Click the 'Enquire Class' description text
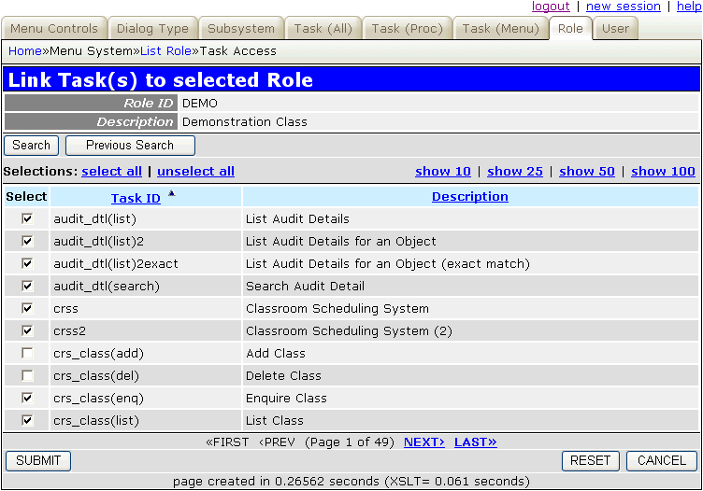The width and height of the screenshot is (703, 491). [x=286, y=398]
